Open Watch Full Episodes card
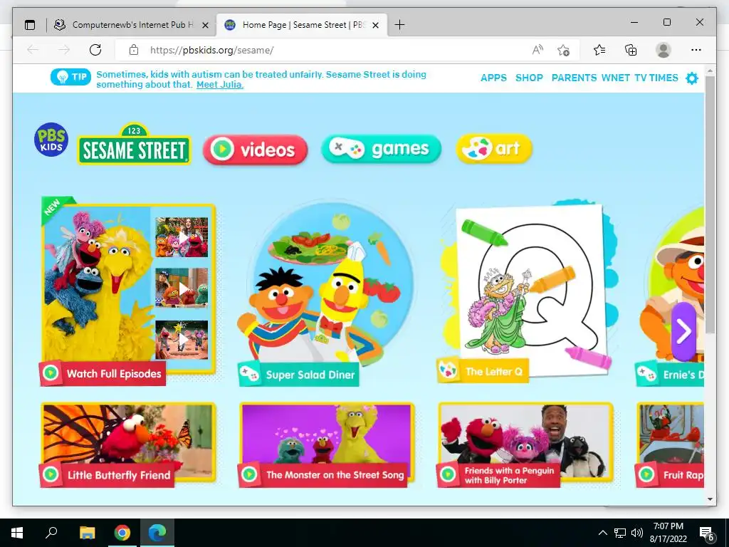The image size is (729, 547). click(x=128, y=291)
